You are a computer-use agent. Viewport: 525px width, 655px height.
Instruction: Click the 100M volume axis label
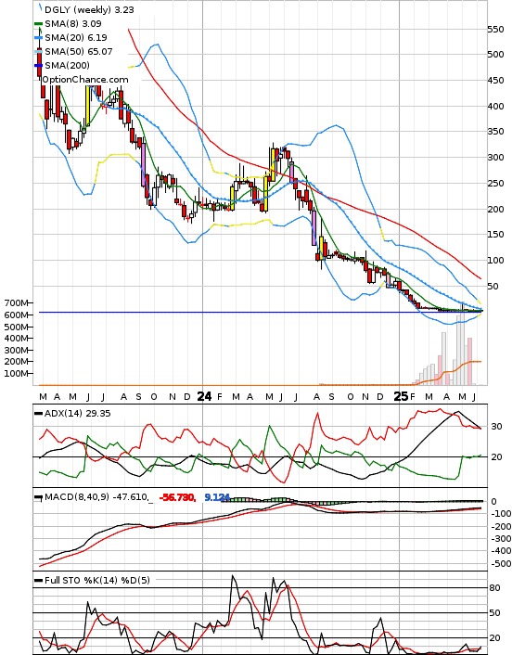[17, 374]
